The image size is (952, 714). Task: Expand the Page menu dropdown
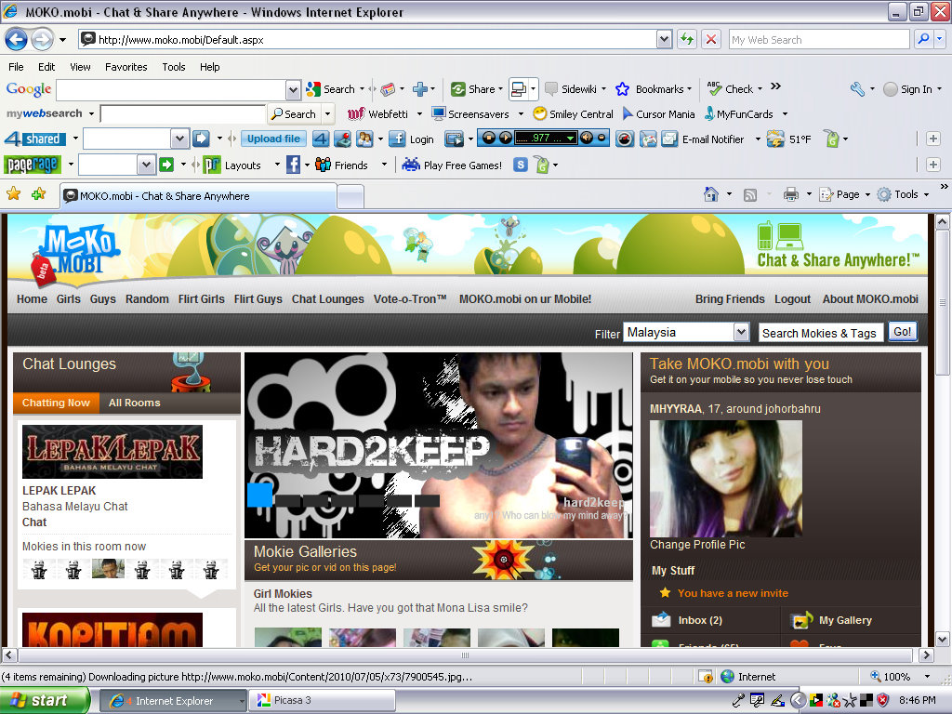[x=867, y=195]
